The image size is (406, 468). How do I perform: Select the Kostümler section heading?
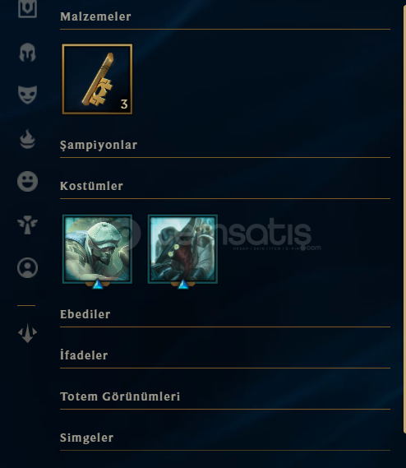(91, 186)
